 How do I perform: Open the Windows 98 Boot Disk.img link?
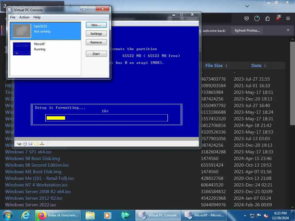tap(32, 159)
